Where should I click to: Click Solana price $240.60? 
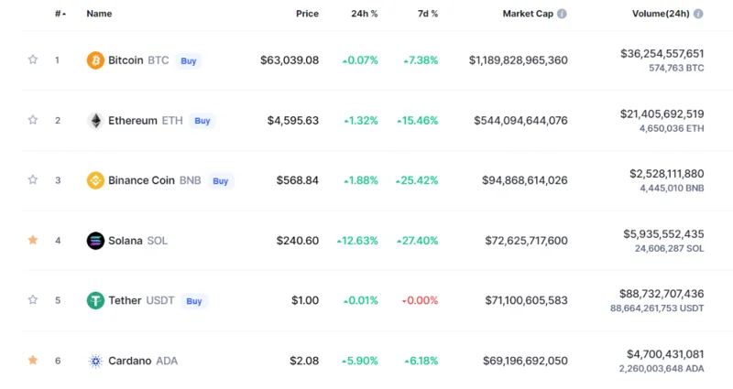point(297,241)
